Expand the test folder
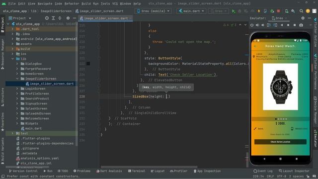 tap(13, 133)
